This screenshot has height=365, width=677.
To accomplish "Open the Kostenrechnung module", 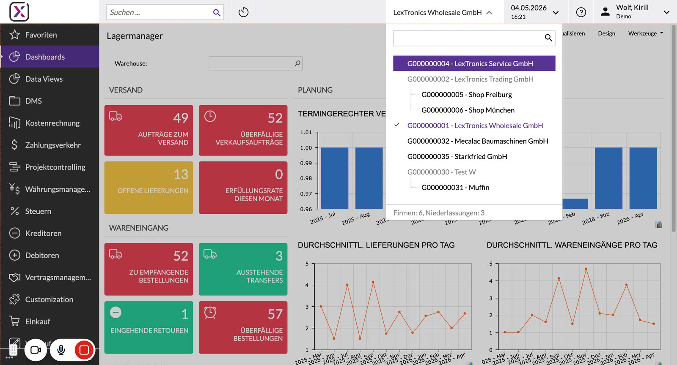I will 50,123.
